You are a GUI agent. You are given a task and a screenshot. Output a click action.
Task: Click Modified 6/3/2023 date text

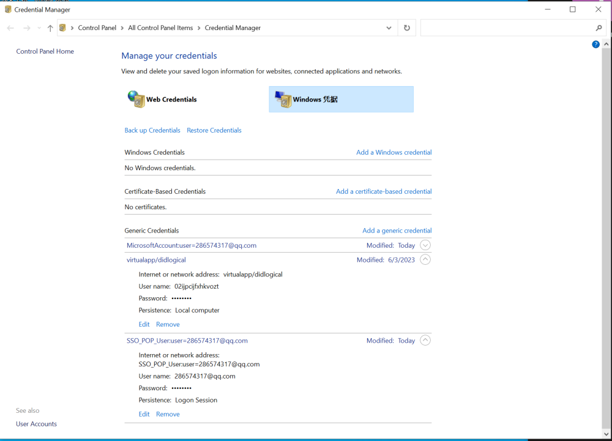click(x=386, y=260)
